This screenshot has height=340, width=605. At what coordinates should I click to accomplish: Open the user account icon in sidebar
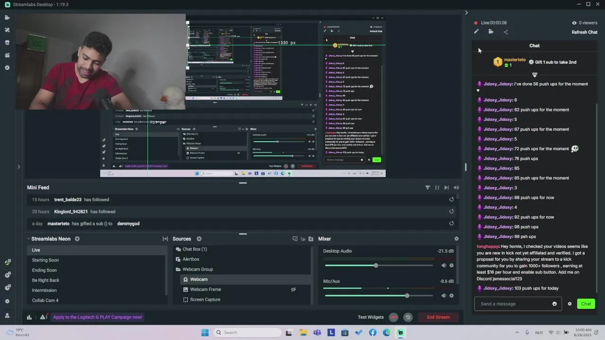(7, 315)
